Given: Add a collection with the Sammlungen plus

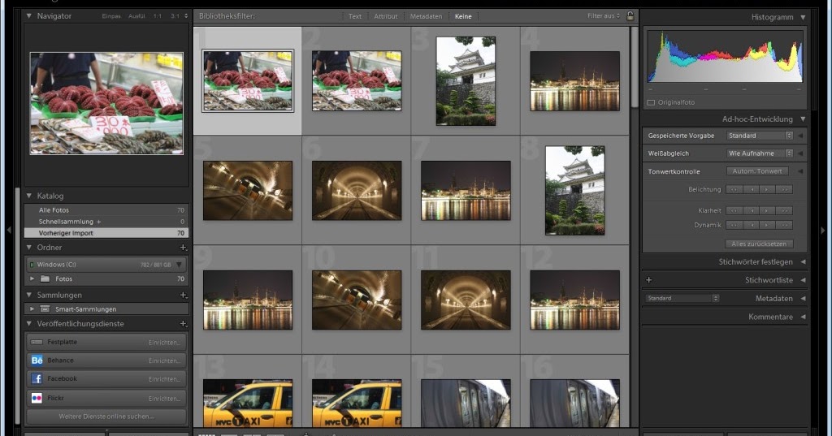Looking at the screenshot, I should pyautogui.click(x=183, y=295).
